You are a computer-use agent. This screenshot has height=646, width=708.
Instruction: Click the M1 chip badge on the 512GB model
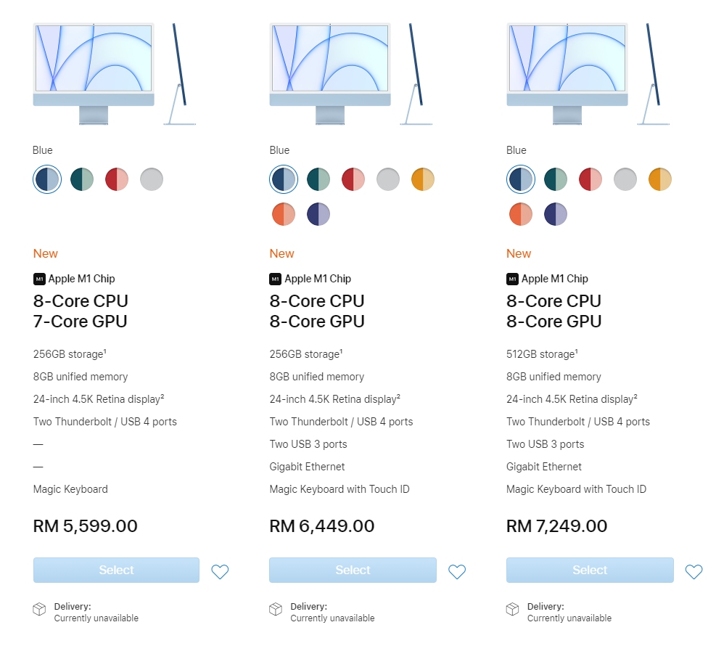click(x=511, y=278)
